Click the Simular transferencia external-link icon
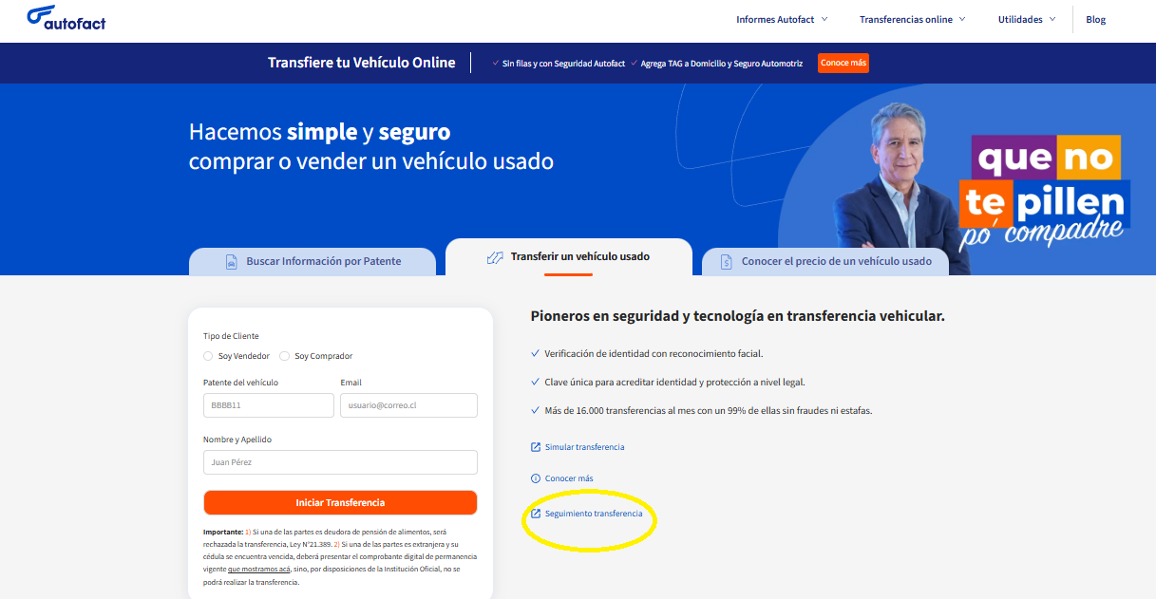 536,447
